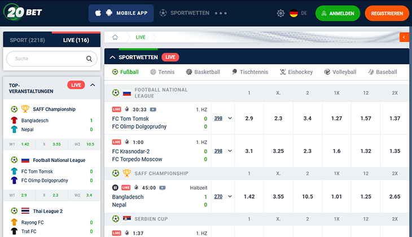Open Sportwetten in top navigation
Viewport: 412px width, 237px height.
pyautogui.click(x=185, y=13)
